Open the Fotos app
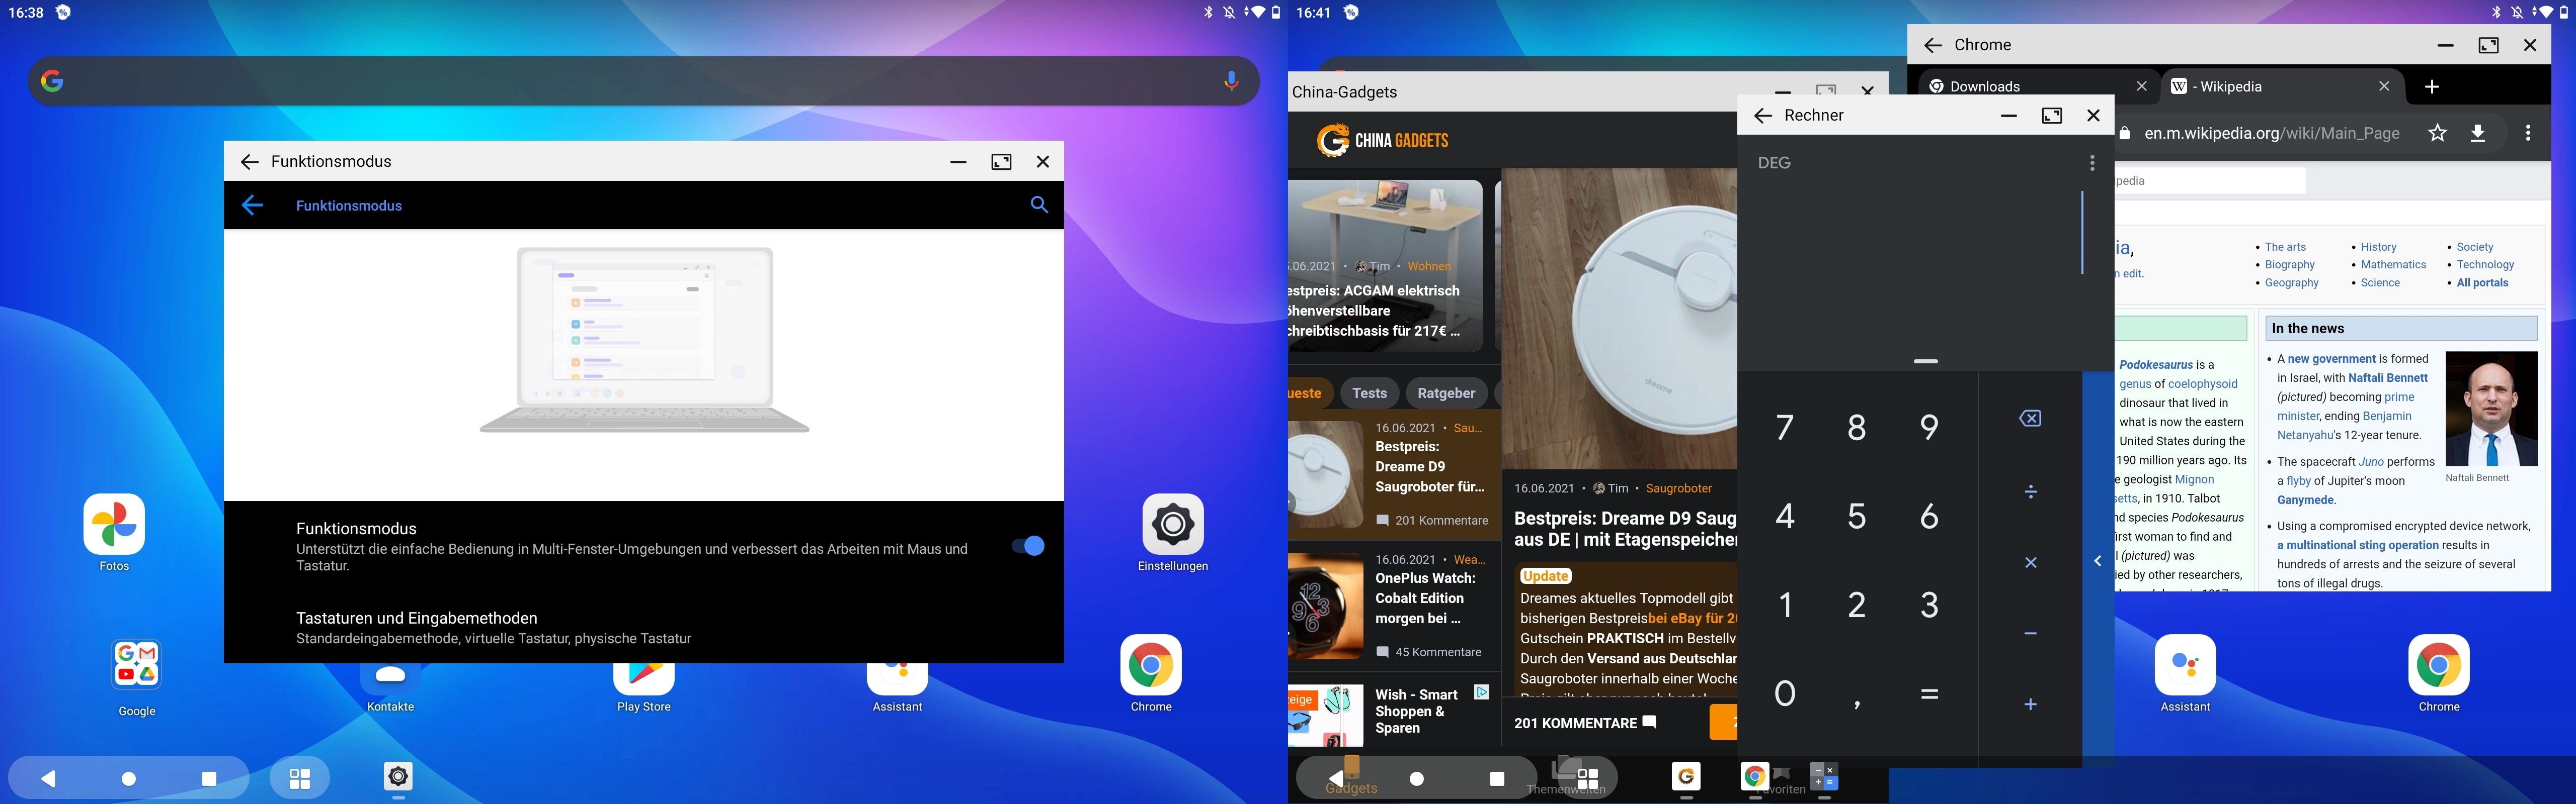 tap(114, 532)
